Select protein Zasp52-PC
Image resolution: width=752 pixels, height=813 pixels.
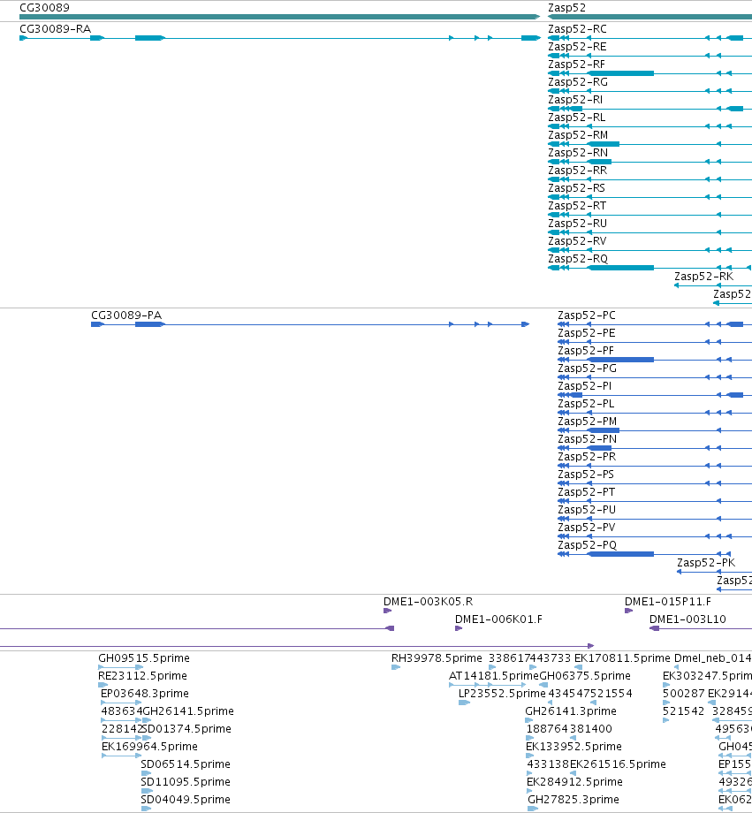click(587, 315)
